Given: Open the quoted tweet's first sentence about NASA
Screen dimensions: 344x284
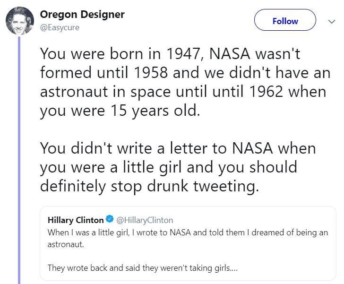Looking at the screenshot, I should (x=188, y=232).
